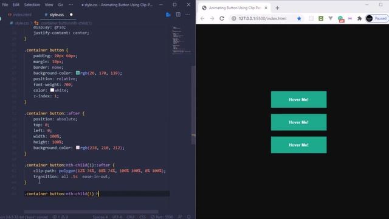
Task: Close unsaved style.css tab via the dot
Action: [x=71, y=15]
